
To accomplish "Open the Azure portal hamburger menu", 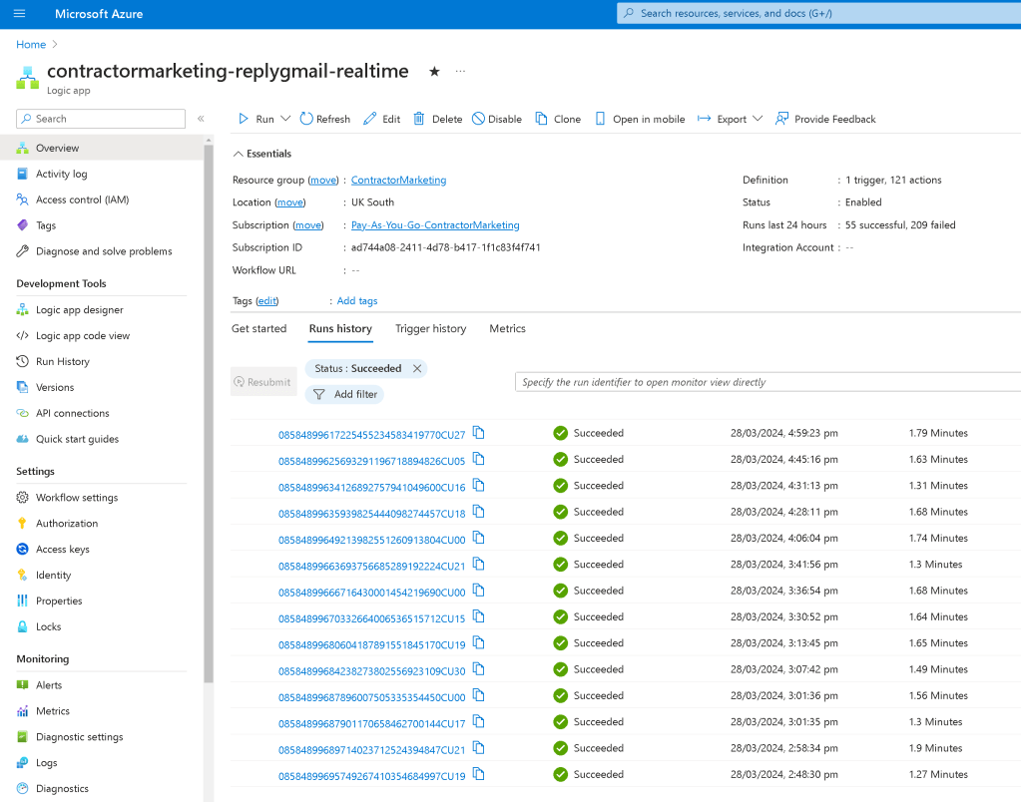I will [x=20, y=13].
